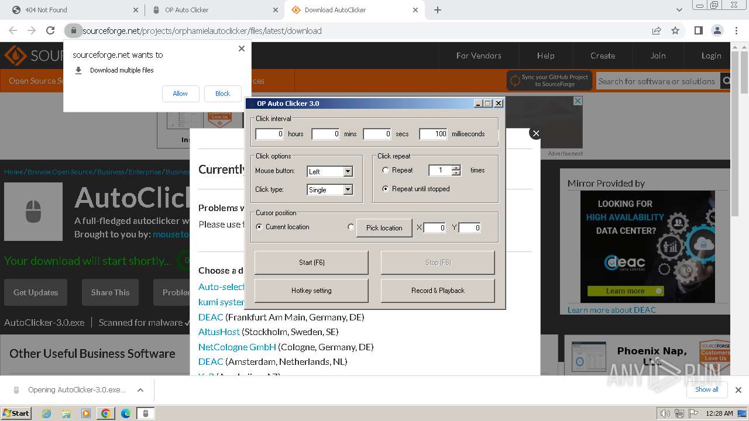Screen dimensions: 749x421
Task: Open the Click type dropdown
Action: (348, 189)
